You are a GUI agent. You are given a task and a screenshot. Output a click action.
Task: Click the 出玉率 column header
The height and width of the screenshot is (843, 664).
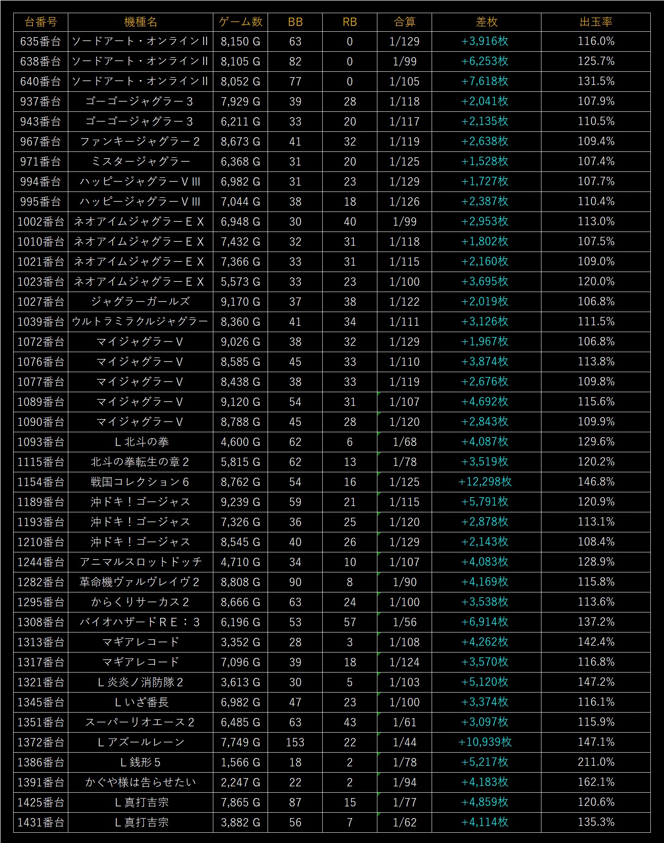tap(596, 22)
